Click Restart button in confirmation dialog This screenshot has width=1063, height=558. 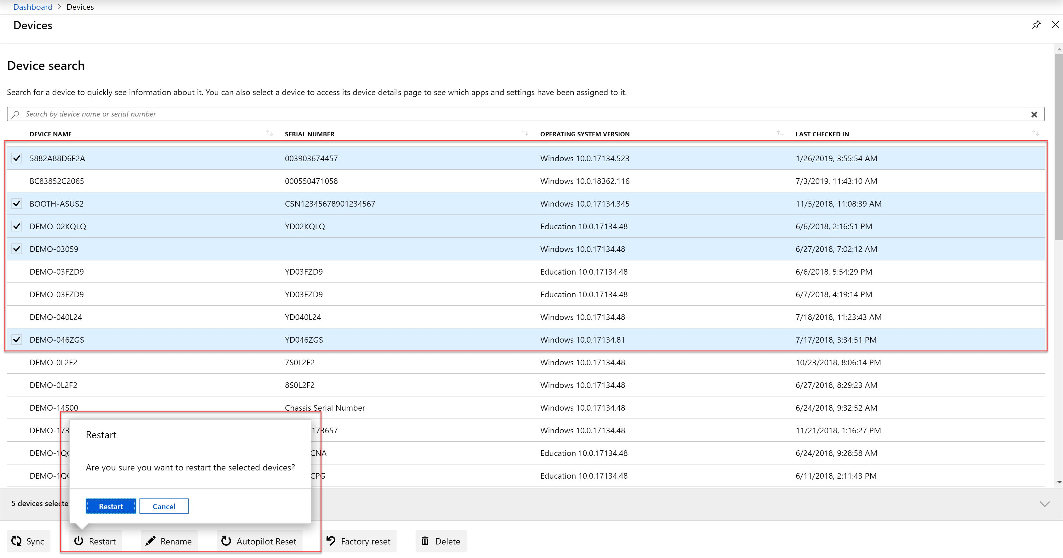point(111,505)
